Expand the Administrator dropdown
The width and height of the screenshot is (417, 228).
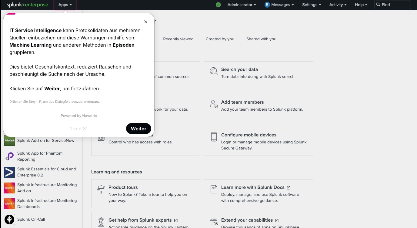[x=242, y=5]
